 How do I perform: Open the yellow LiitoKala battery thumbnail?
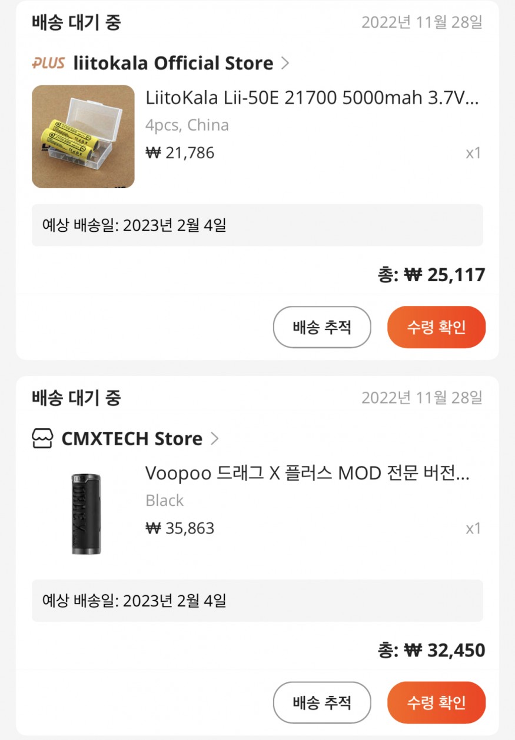[x=83, y=136]
